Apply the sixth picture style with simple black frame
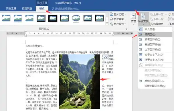174x111 pixels. (x=64, y=18)
